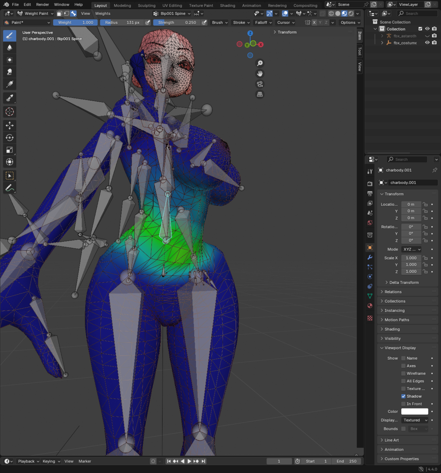Open the rotation Mode XYZ dropdown
441x473 pixels.
click(x=411, y=250)
